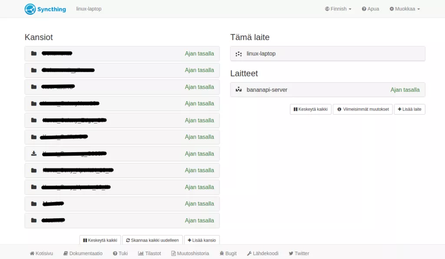Click the Syncthing logo in the navbar

pyautogui.click(x=45, y=9)
